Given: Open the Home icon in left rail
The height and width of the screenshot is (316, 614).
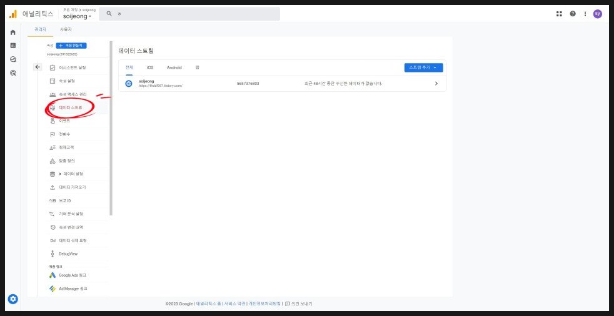Looking at the screenshot, I should [x=13, y=32].
